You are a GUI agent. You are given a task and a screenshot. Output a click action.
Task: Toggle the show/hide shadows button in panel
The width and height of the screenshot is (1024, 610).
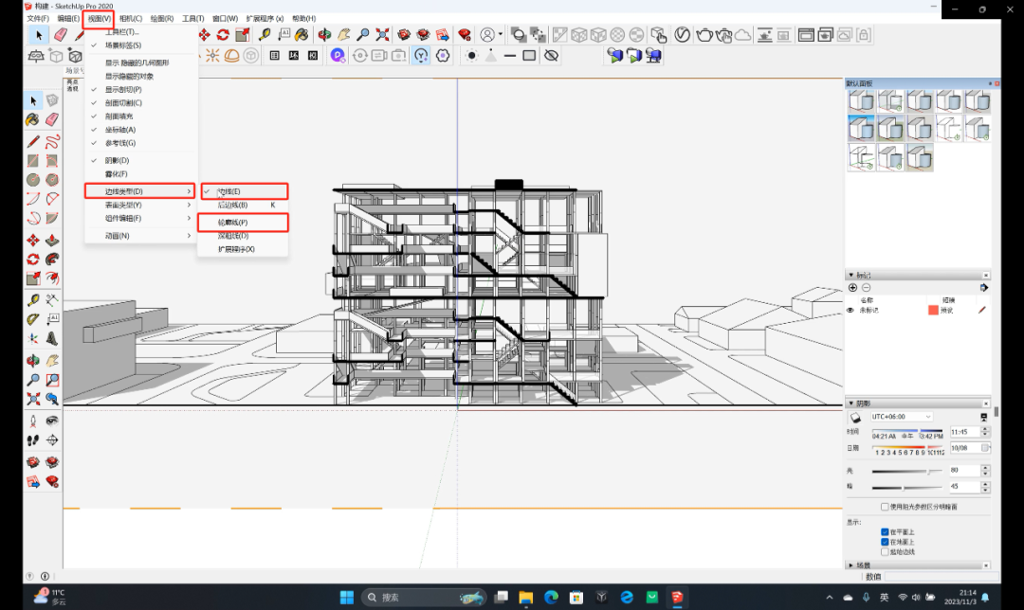click(x=855, y=417)
